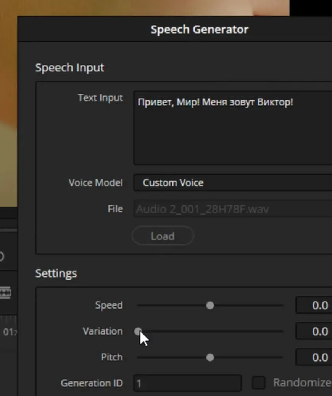Open the Voice Model dropdown showing Custom Voice

[x=233, y=183]
